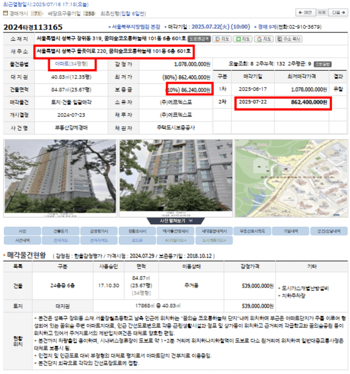Open the 씨:리얼지도+ tab
The width and height of the screenshot is (350, 374).
click(176, 240)
